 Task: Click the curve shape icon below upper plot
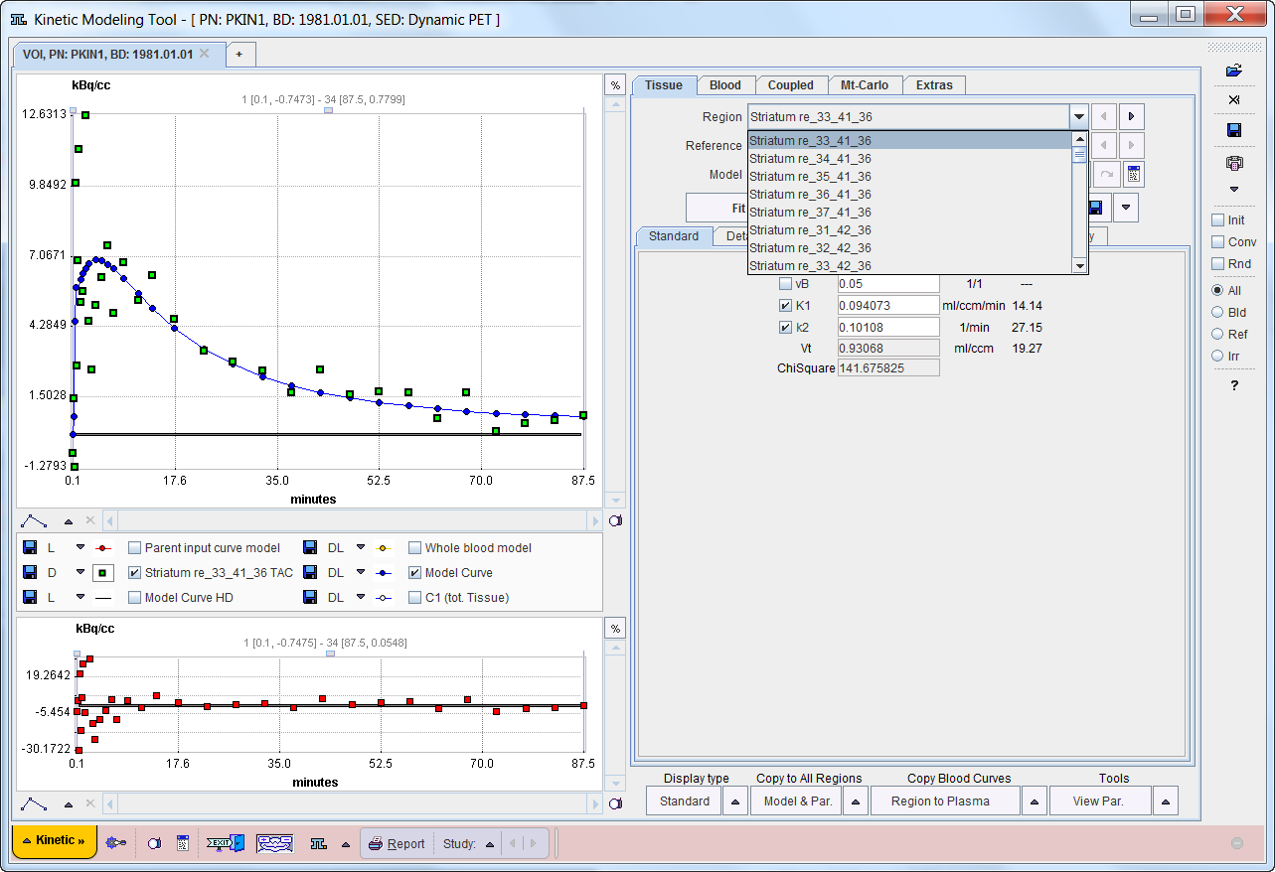point(34,520)
